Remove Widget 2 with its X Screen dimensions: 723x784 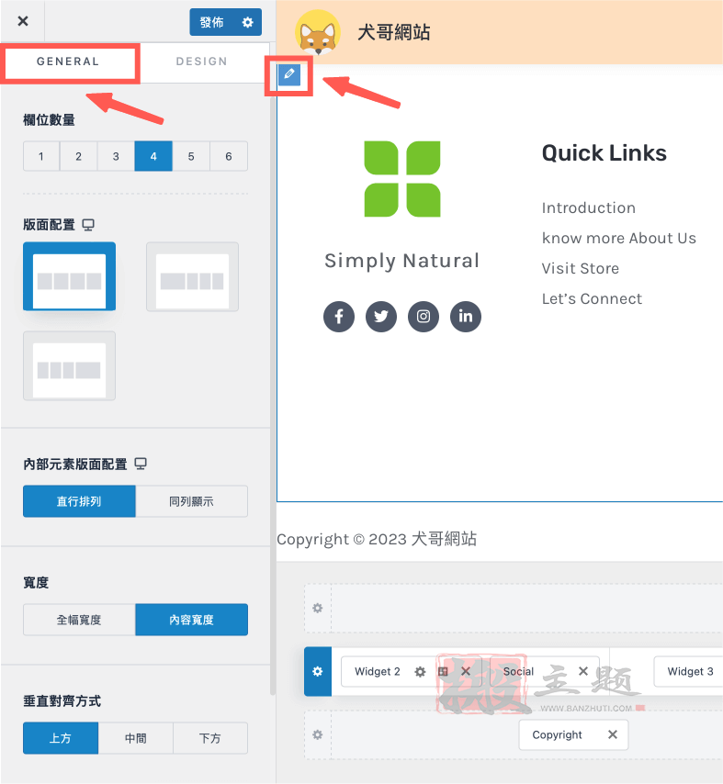coord(466,671)
